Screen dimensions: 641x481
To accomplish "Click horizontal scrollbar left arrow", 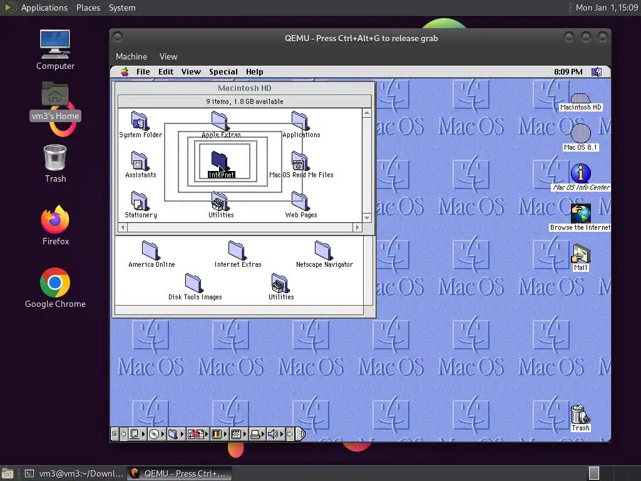I will tap(123, 227).
